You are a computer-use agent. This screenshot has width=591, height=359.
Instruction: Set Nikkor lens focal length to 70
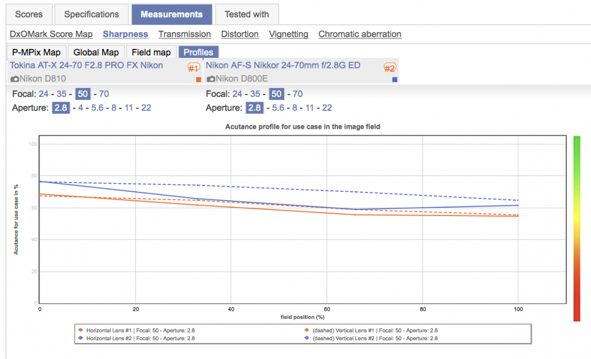[x=298, y=94]
